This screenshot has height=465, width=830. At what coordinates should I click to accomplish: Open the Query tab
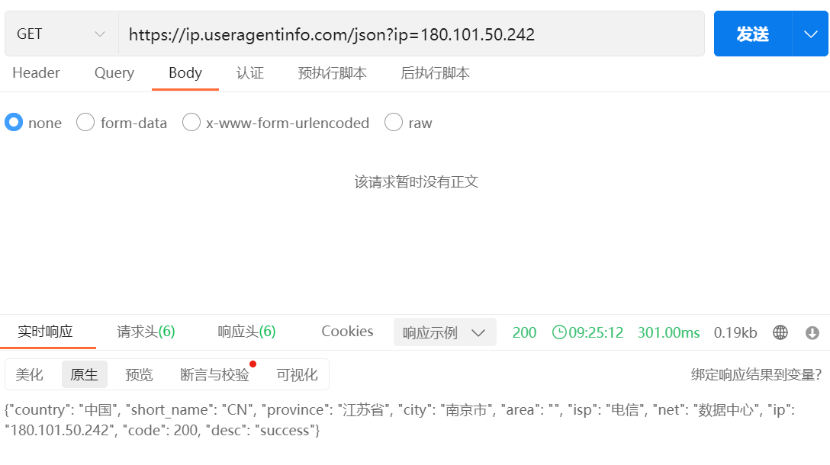point(114,73)
